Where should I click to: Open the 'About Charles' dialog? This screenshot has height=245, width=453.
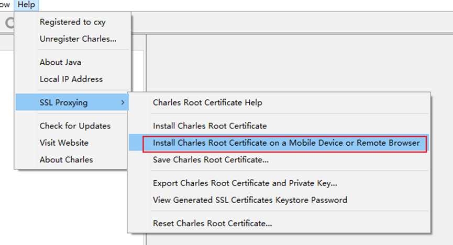(x=66, y=159)
